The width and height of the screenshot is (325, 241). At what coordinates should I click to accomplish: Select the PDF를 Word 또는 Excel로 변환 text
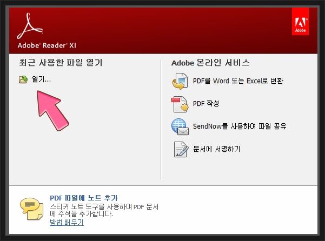point(238,81)
